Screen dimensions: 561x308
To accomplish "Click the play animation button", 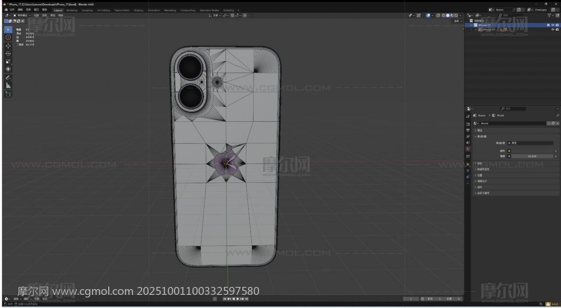I will [238, 299].
